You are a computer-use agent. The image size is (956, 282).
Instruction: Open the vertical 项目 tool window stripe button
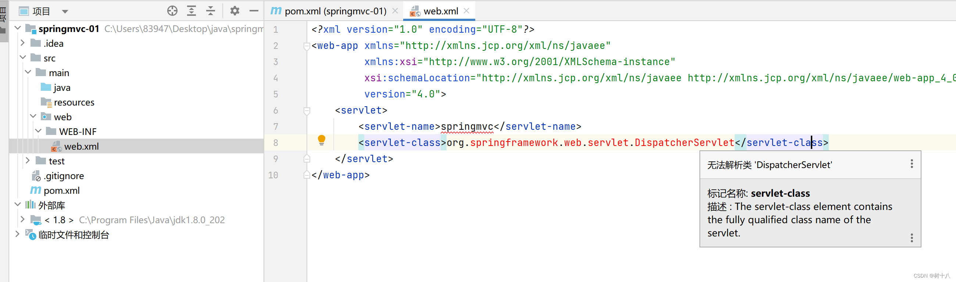pos(4,21)
